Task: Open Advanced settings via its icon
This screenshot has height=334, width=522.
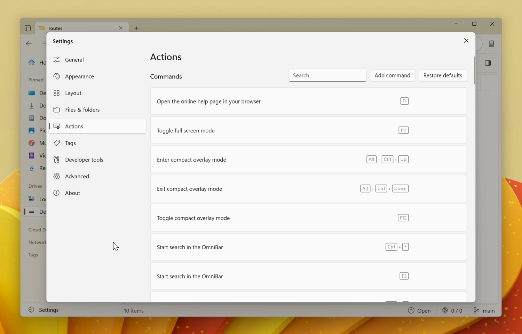Action: [x=57, y=176]
